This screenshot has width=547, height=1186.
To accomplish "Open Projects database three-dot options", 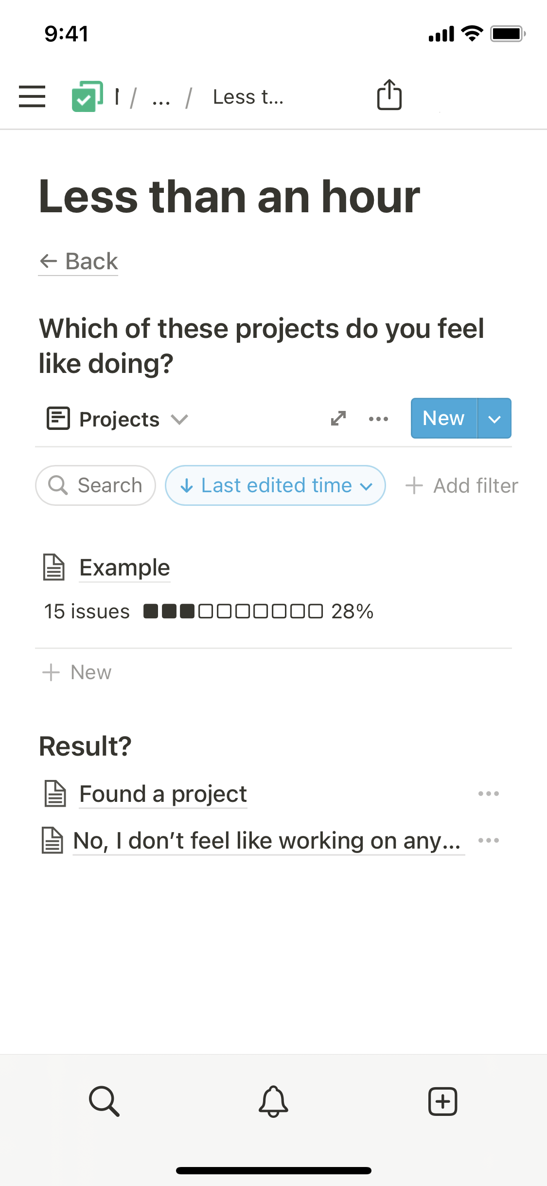I will tap(378, 419).
